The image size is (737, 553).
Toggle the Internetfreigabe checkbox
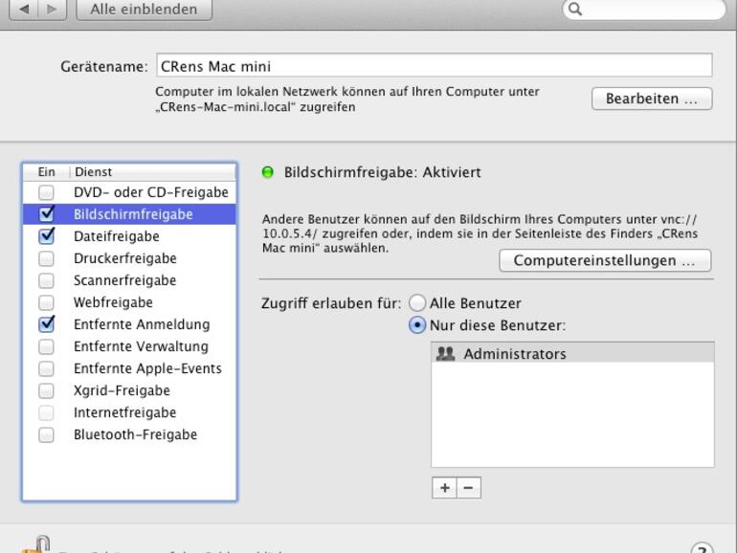46,412
